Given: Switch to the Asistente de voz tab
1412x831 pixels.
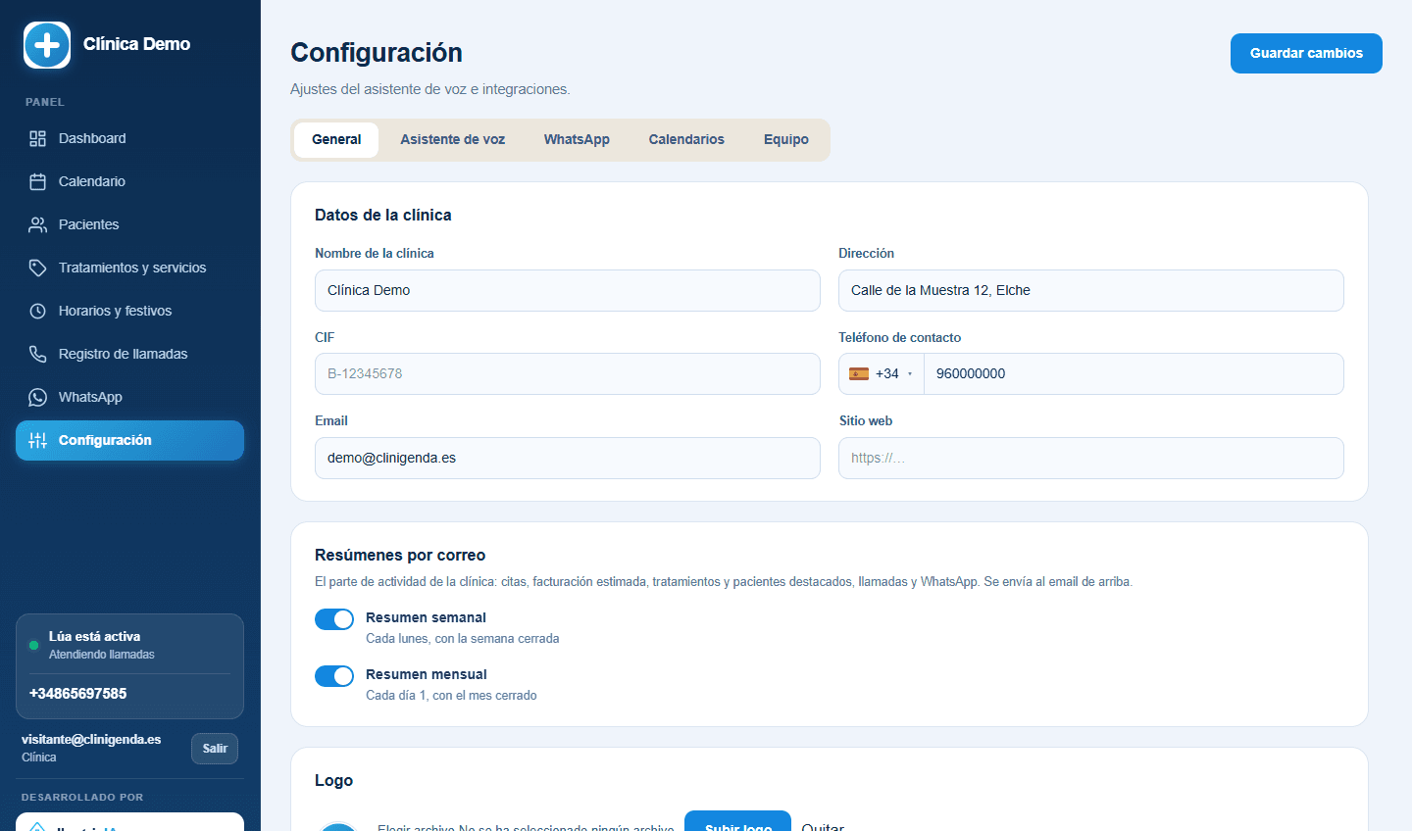Looking at the screenshot, I should [x=452, y=140].
